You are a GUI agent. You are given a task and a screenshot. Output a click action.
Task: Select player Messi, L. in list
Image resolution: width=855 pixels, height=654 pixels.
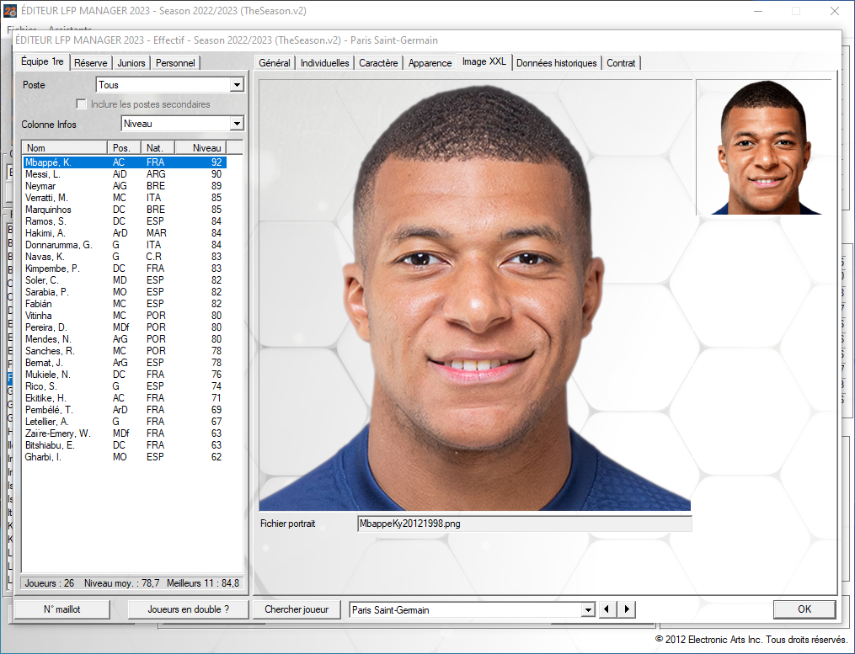pos(125,174)
